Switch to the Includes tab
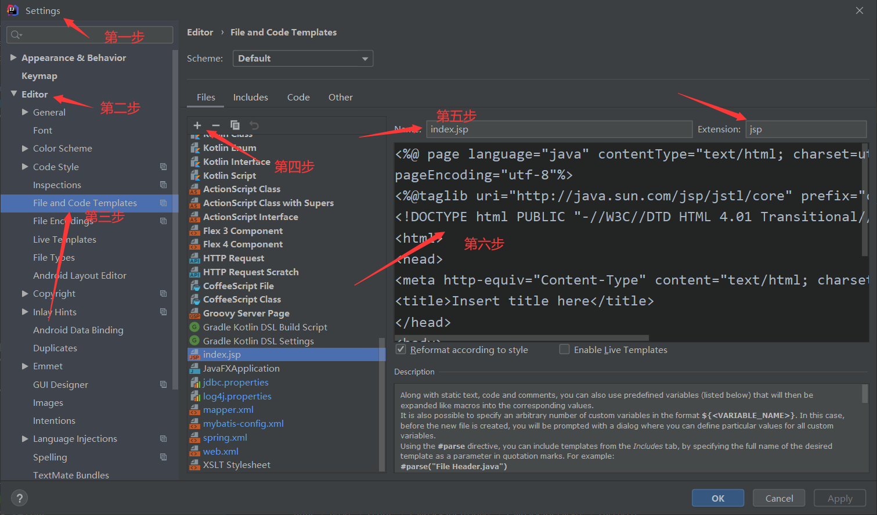This screenshot has height=515, width=877. click(x=250, y=97)
